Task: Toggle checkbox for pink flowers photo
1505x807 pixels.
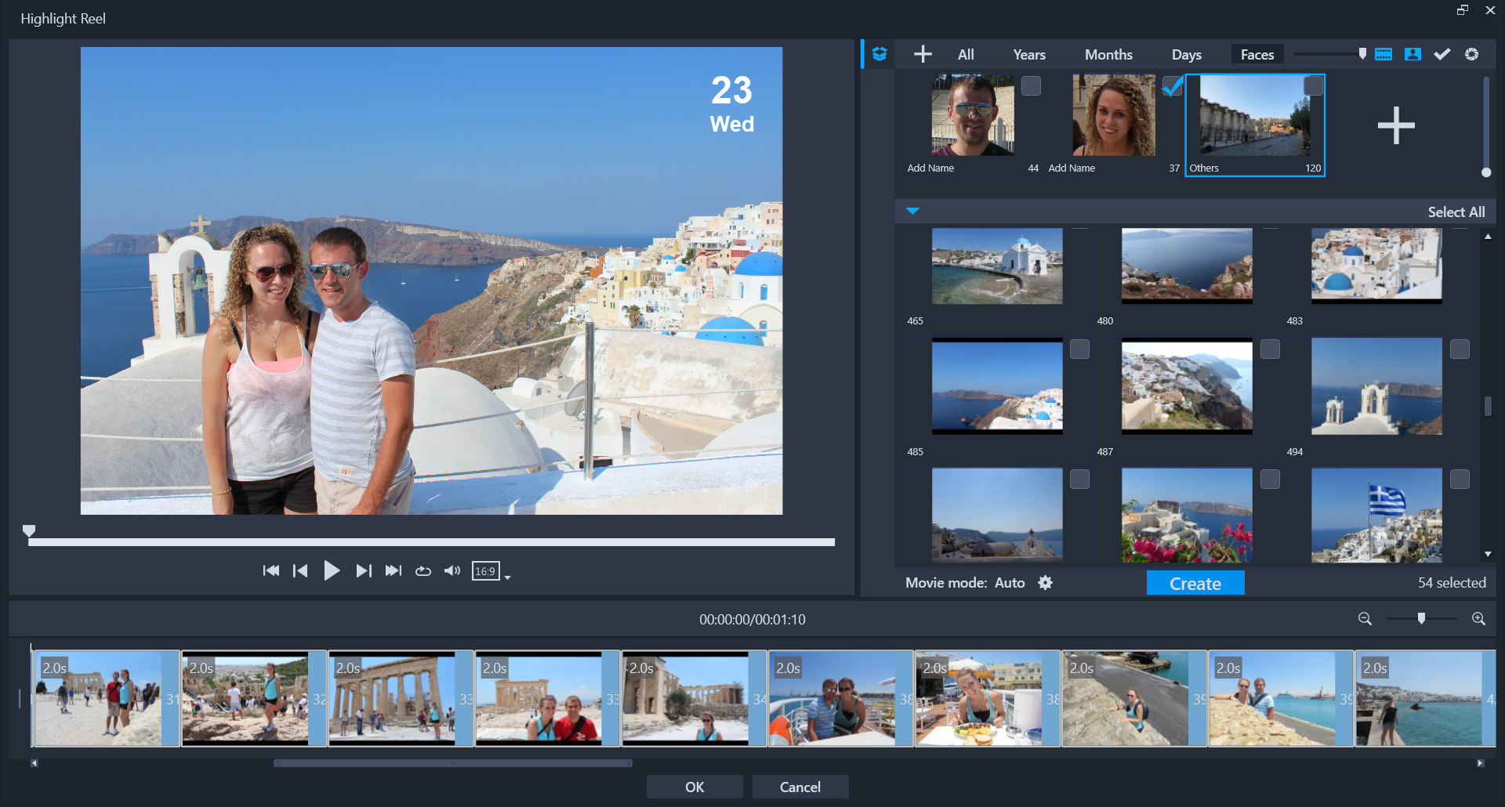Action: [1270, 479]
